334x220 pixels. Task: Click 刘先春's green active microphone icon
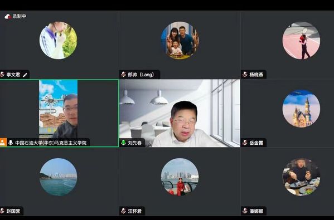[x=123, y=143]
